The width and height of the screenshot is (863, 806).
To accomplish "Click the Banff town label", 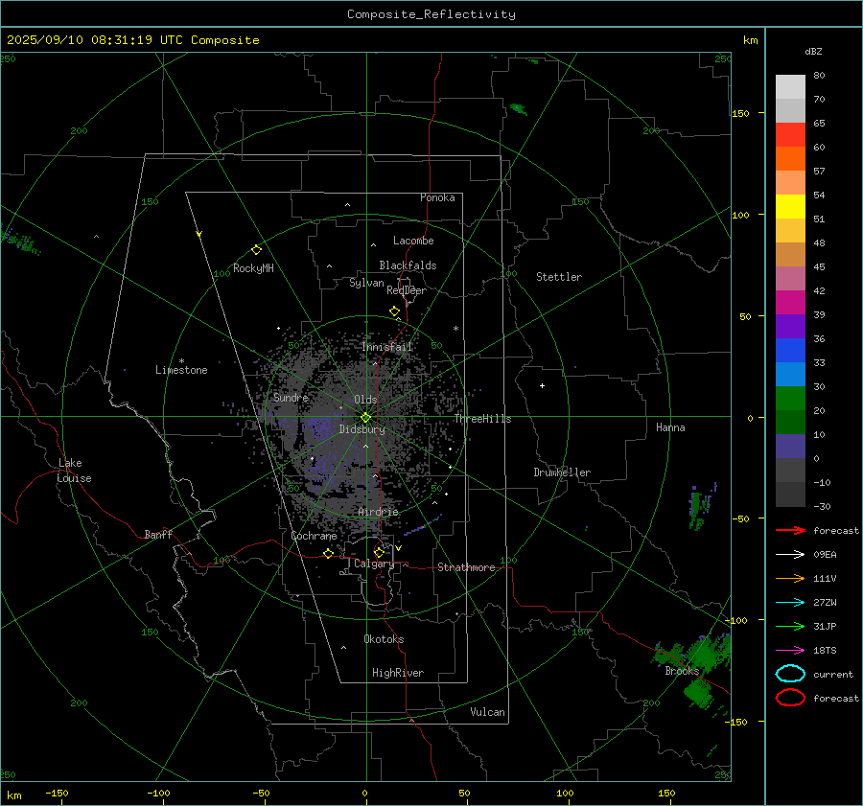I will click(x=158, y=534).
